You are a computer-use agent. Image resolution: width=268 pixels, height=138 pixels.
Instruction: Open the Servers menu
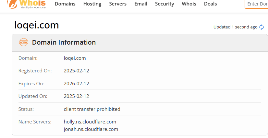(118, 4)
